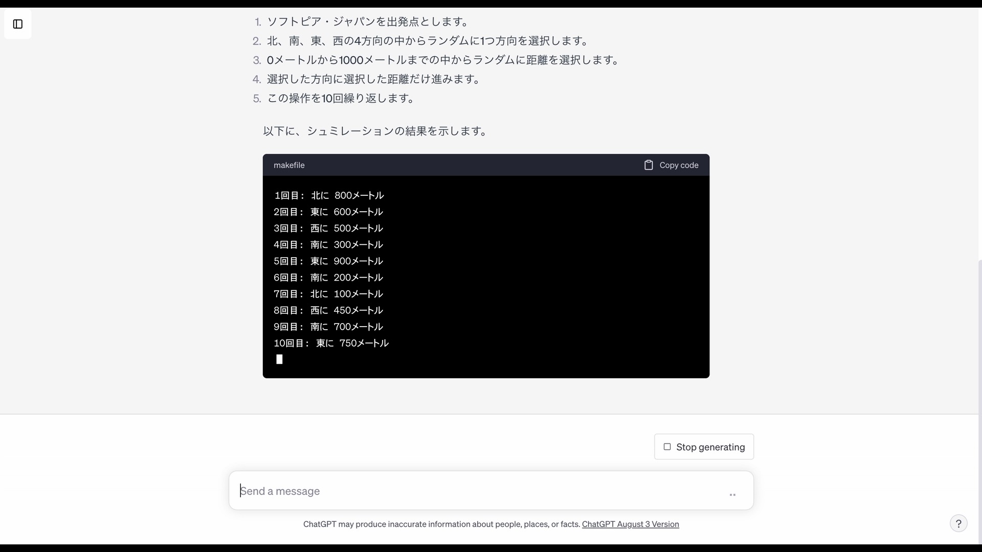The image size is (982, 552).
Task: Click the inaccurate information disclaimer text
Action: [441, 524]
